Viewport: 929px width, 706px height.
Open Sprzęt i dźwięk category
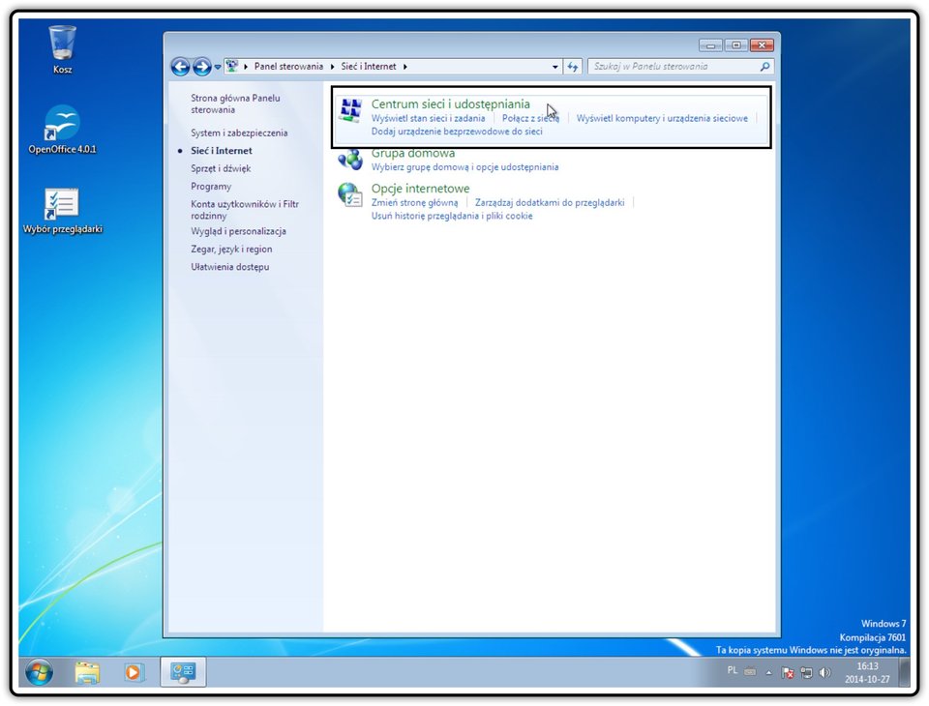[221, 168]
